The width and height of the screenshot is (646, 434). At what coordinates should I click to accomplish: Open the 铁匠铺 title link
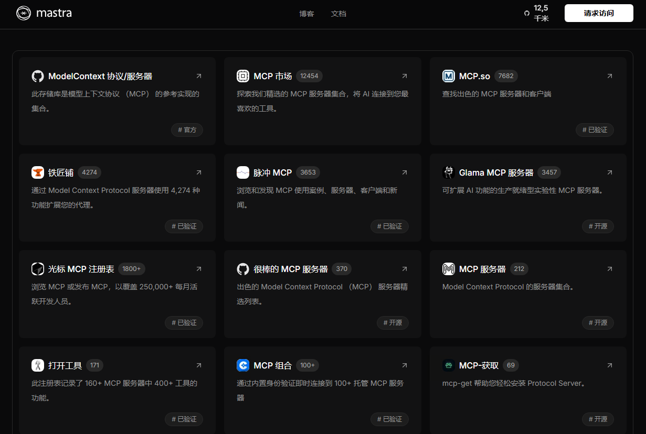[61, 172]
